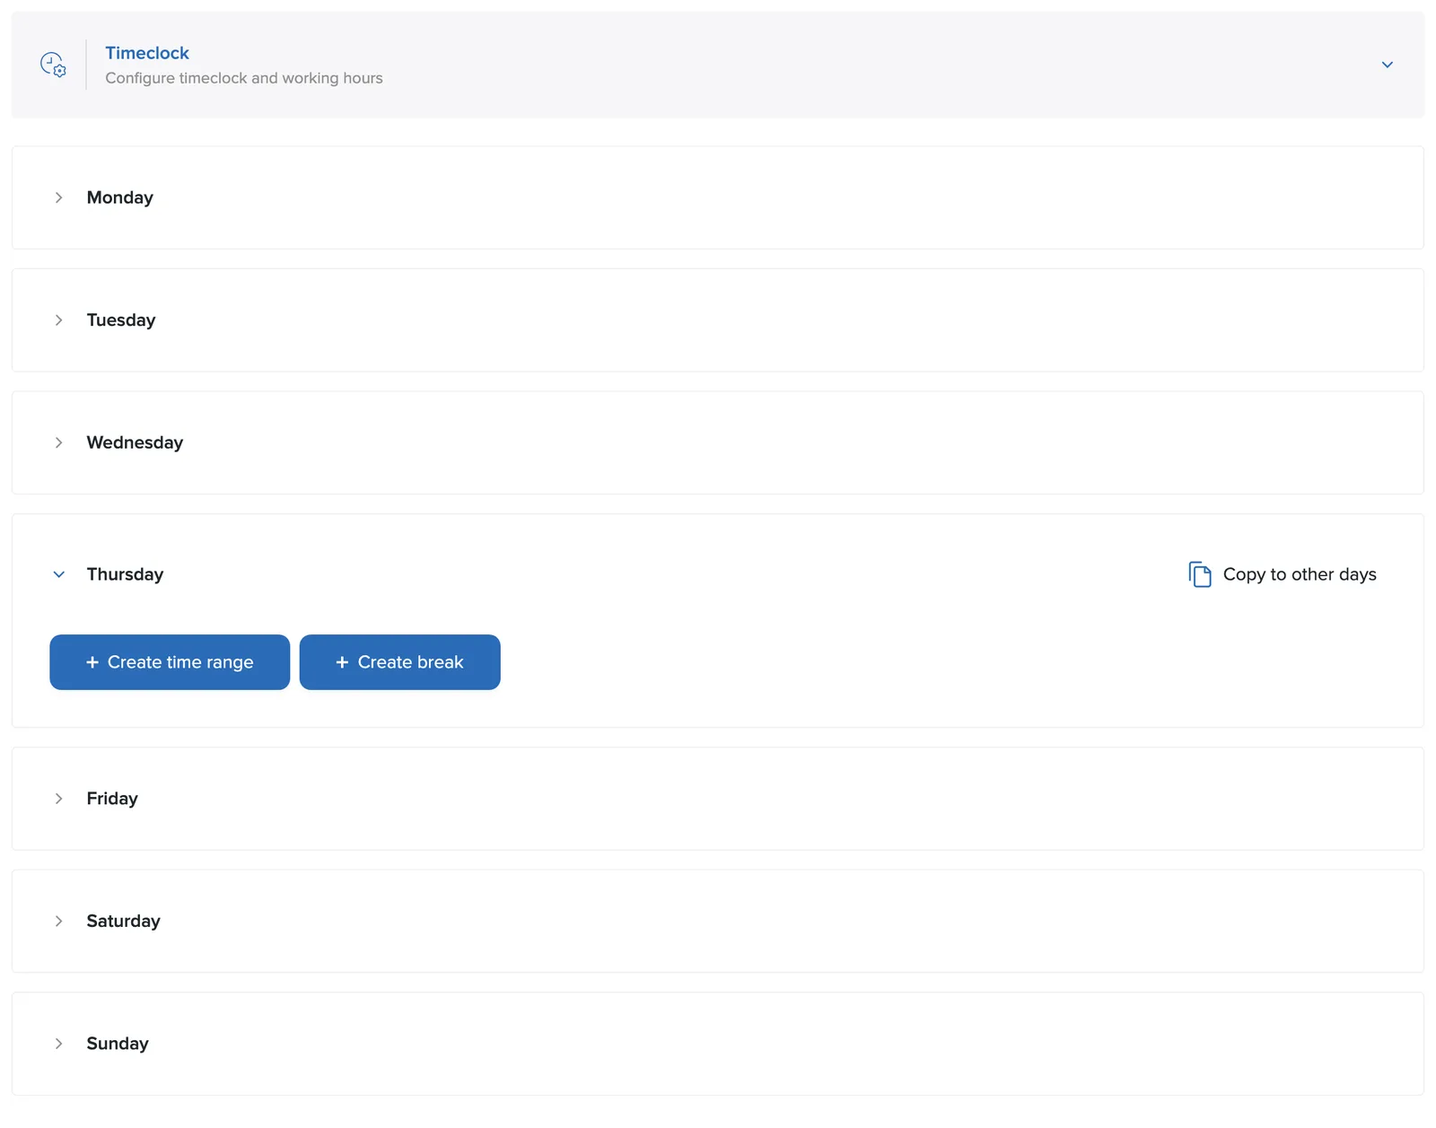Select the Thursday label
Screen dimensions: 1436x1128
pos(125,574)
